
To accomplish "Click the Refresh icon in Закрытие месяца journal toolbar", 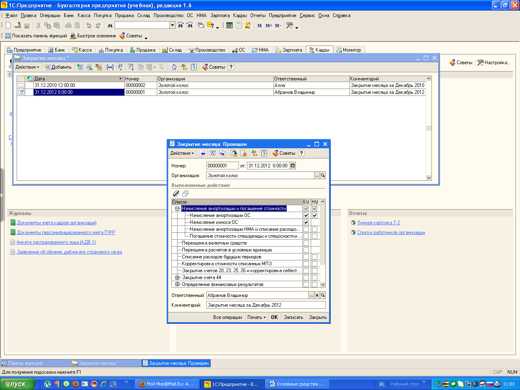I will [x=173, y=67].
